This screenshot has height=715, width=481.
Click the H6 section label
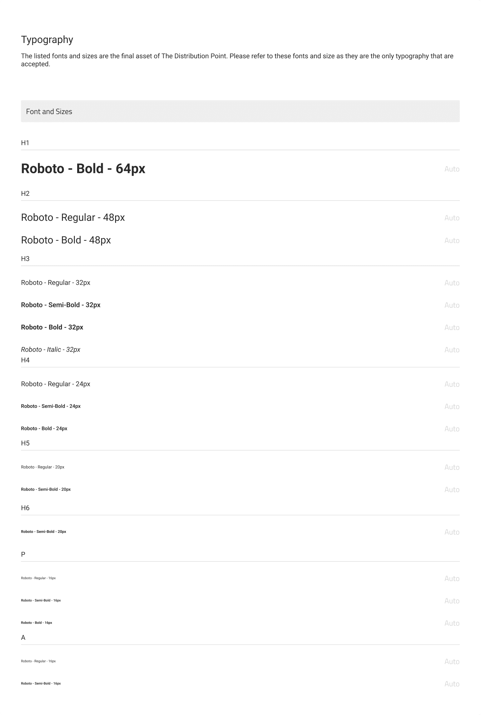(x=25, y=508)
